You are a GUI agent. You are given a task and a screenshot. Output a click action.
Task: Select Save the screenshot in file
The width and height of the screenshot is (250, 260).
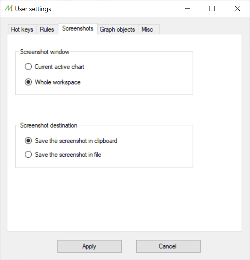point(63,155)
